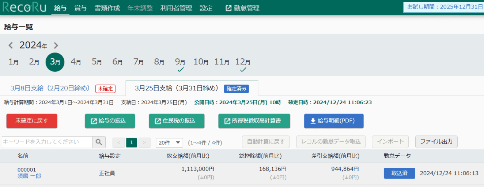Open the 書類作成 menu
Screen dimensions: 484x187
pos(107,8)
